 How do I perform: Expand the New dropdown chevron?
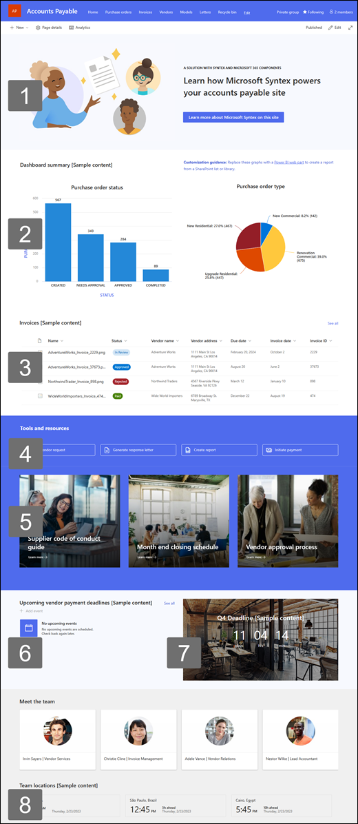28,28
